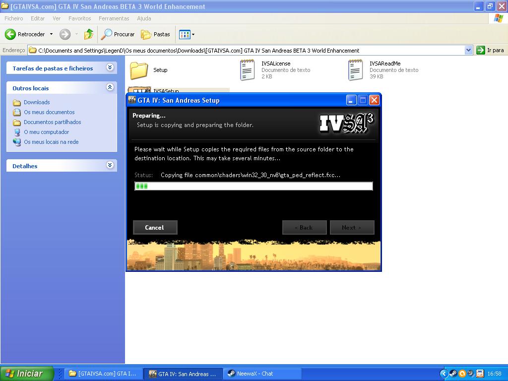Toggle the Pastas folders pane
The width and height of the screenshot is (508, 381).
[x=155, y=34]
